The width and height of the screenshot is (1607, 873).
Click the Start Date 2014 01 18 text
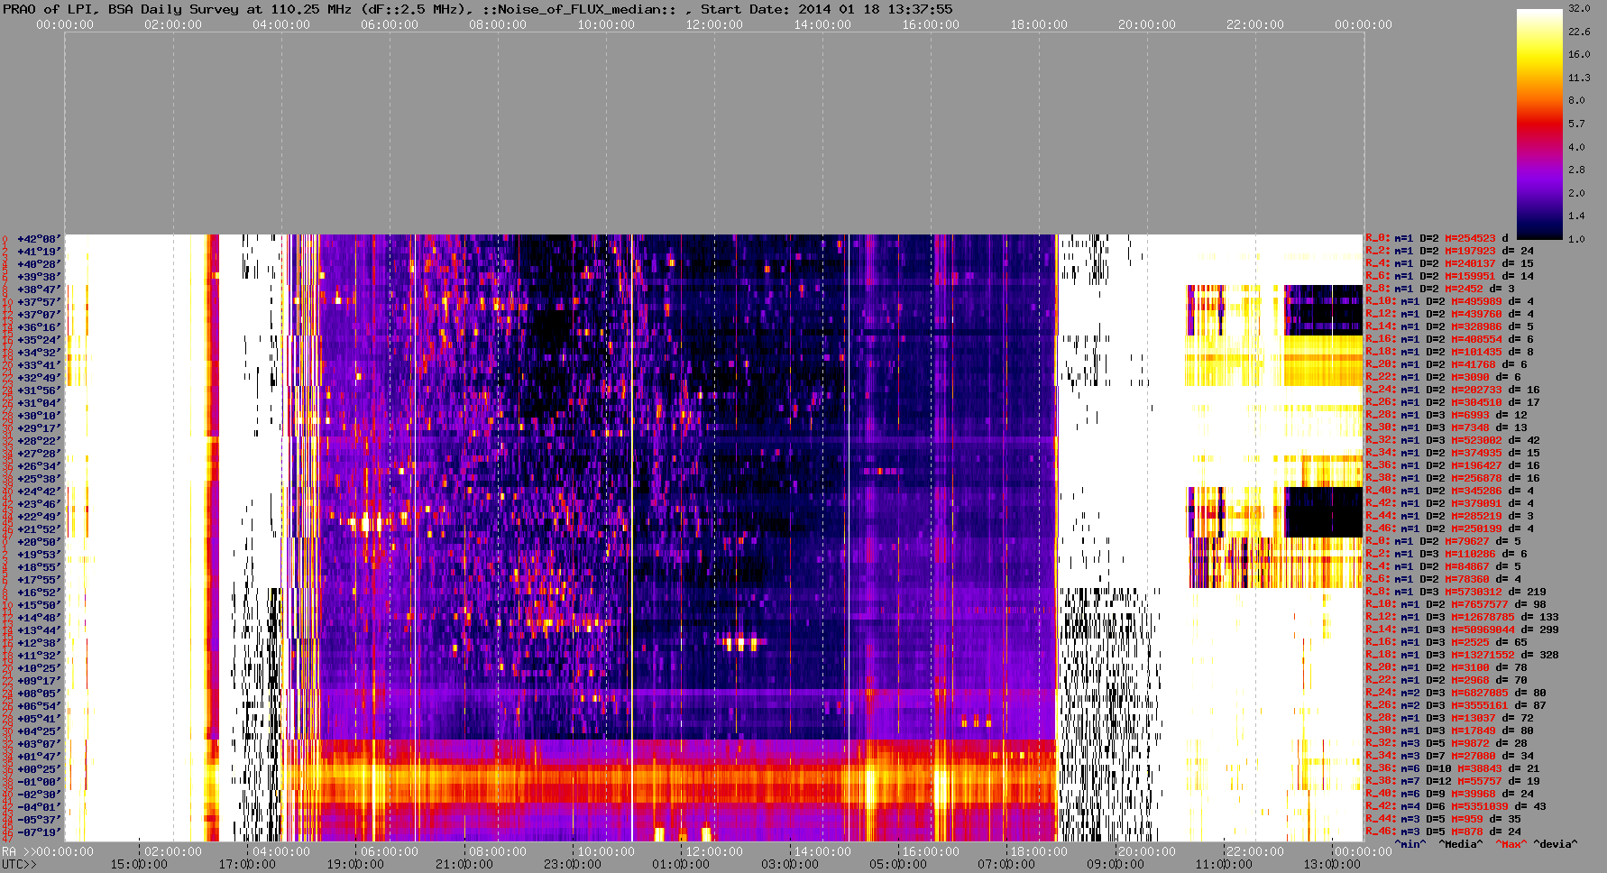(x=826, y=9)
